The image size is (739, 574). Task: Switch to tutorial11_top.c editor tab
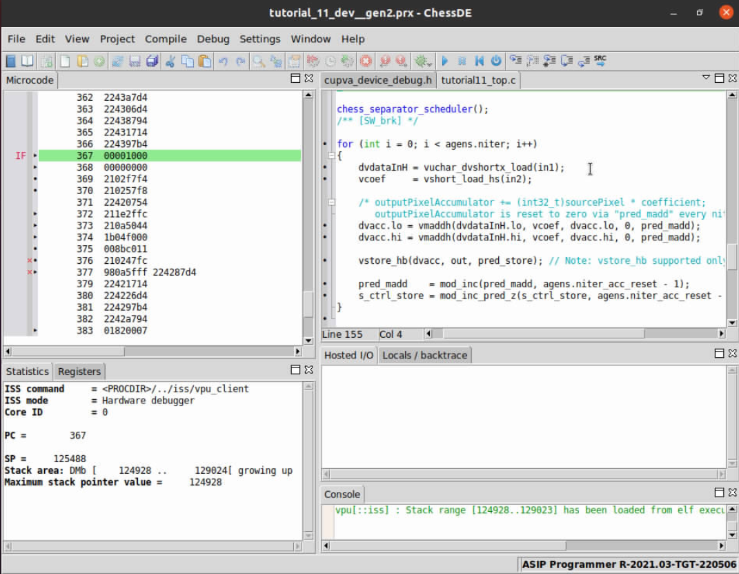point(478,80)
